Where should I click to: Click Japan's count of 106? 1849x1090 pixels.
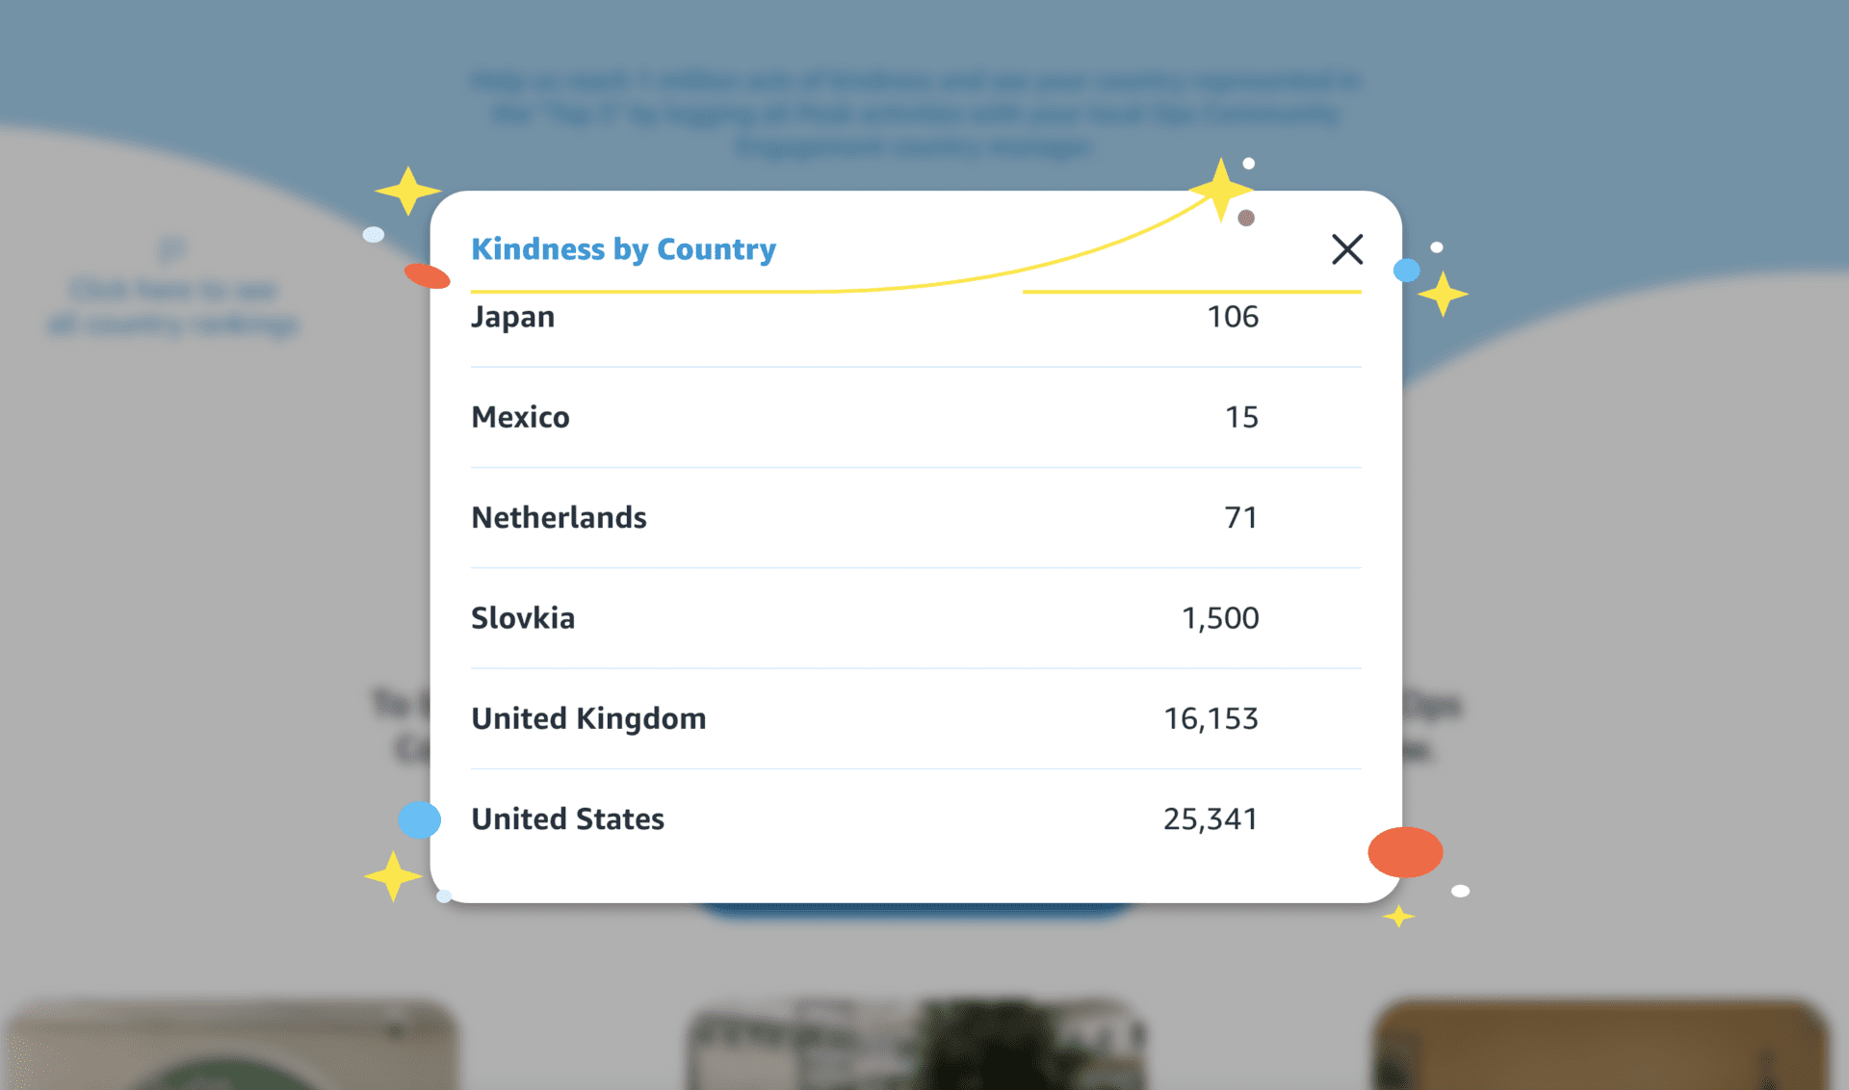1233,317
